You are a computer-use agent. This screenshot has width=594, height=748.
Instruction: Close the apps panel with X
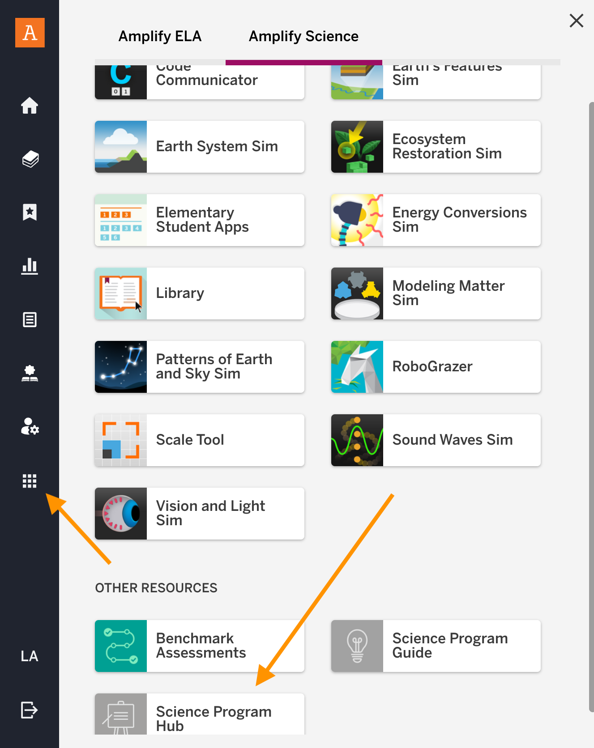576,21
